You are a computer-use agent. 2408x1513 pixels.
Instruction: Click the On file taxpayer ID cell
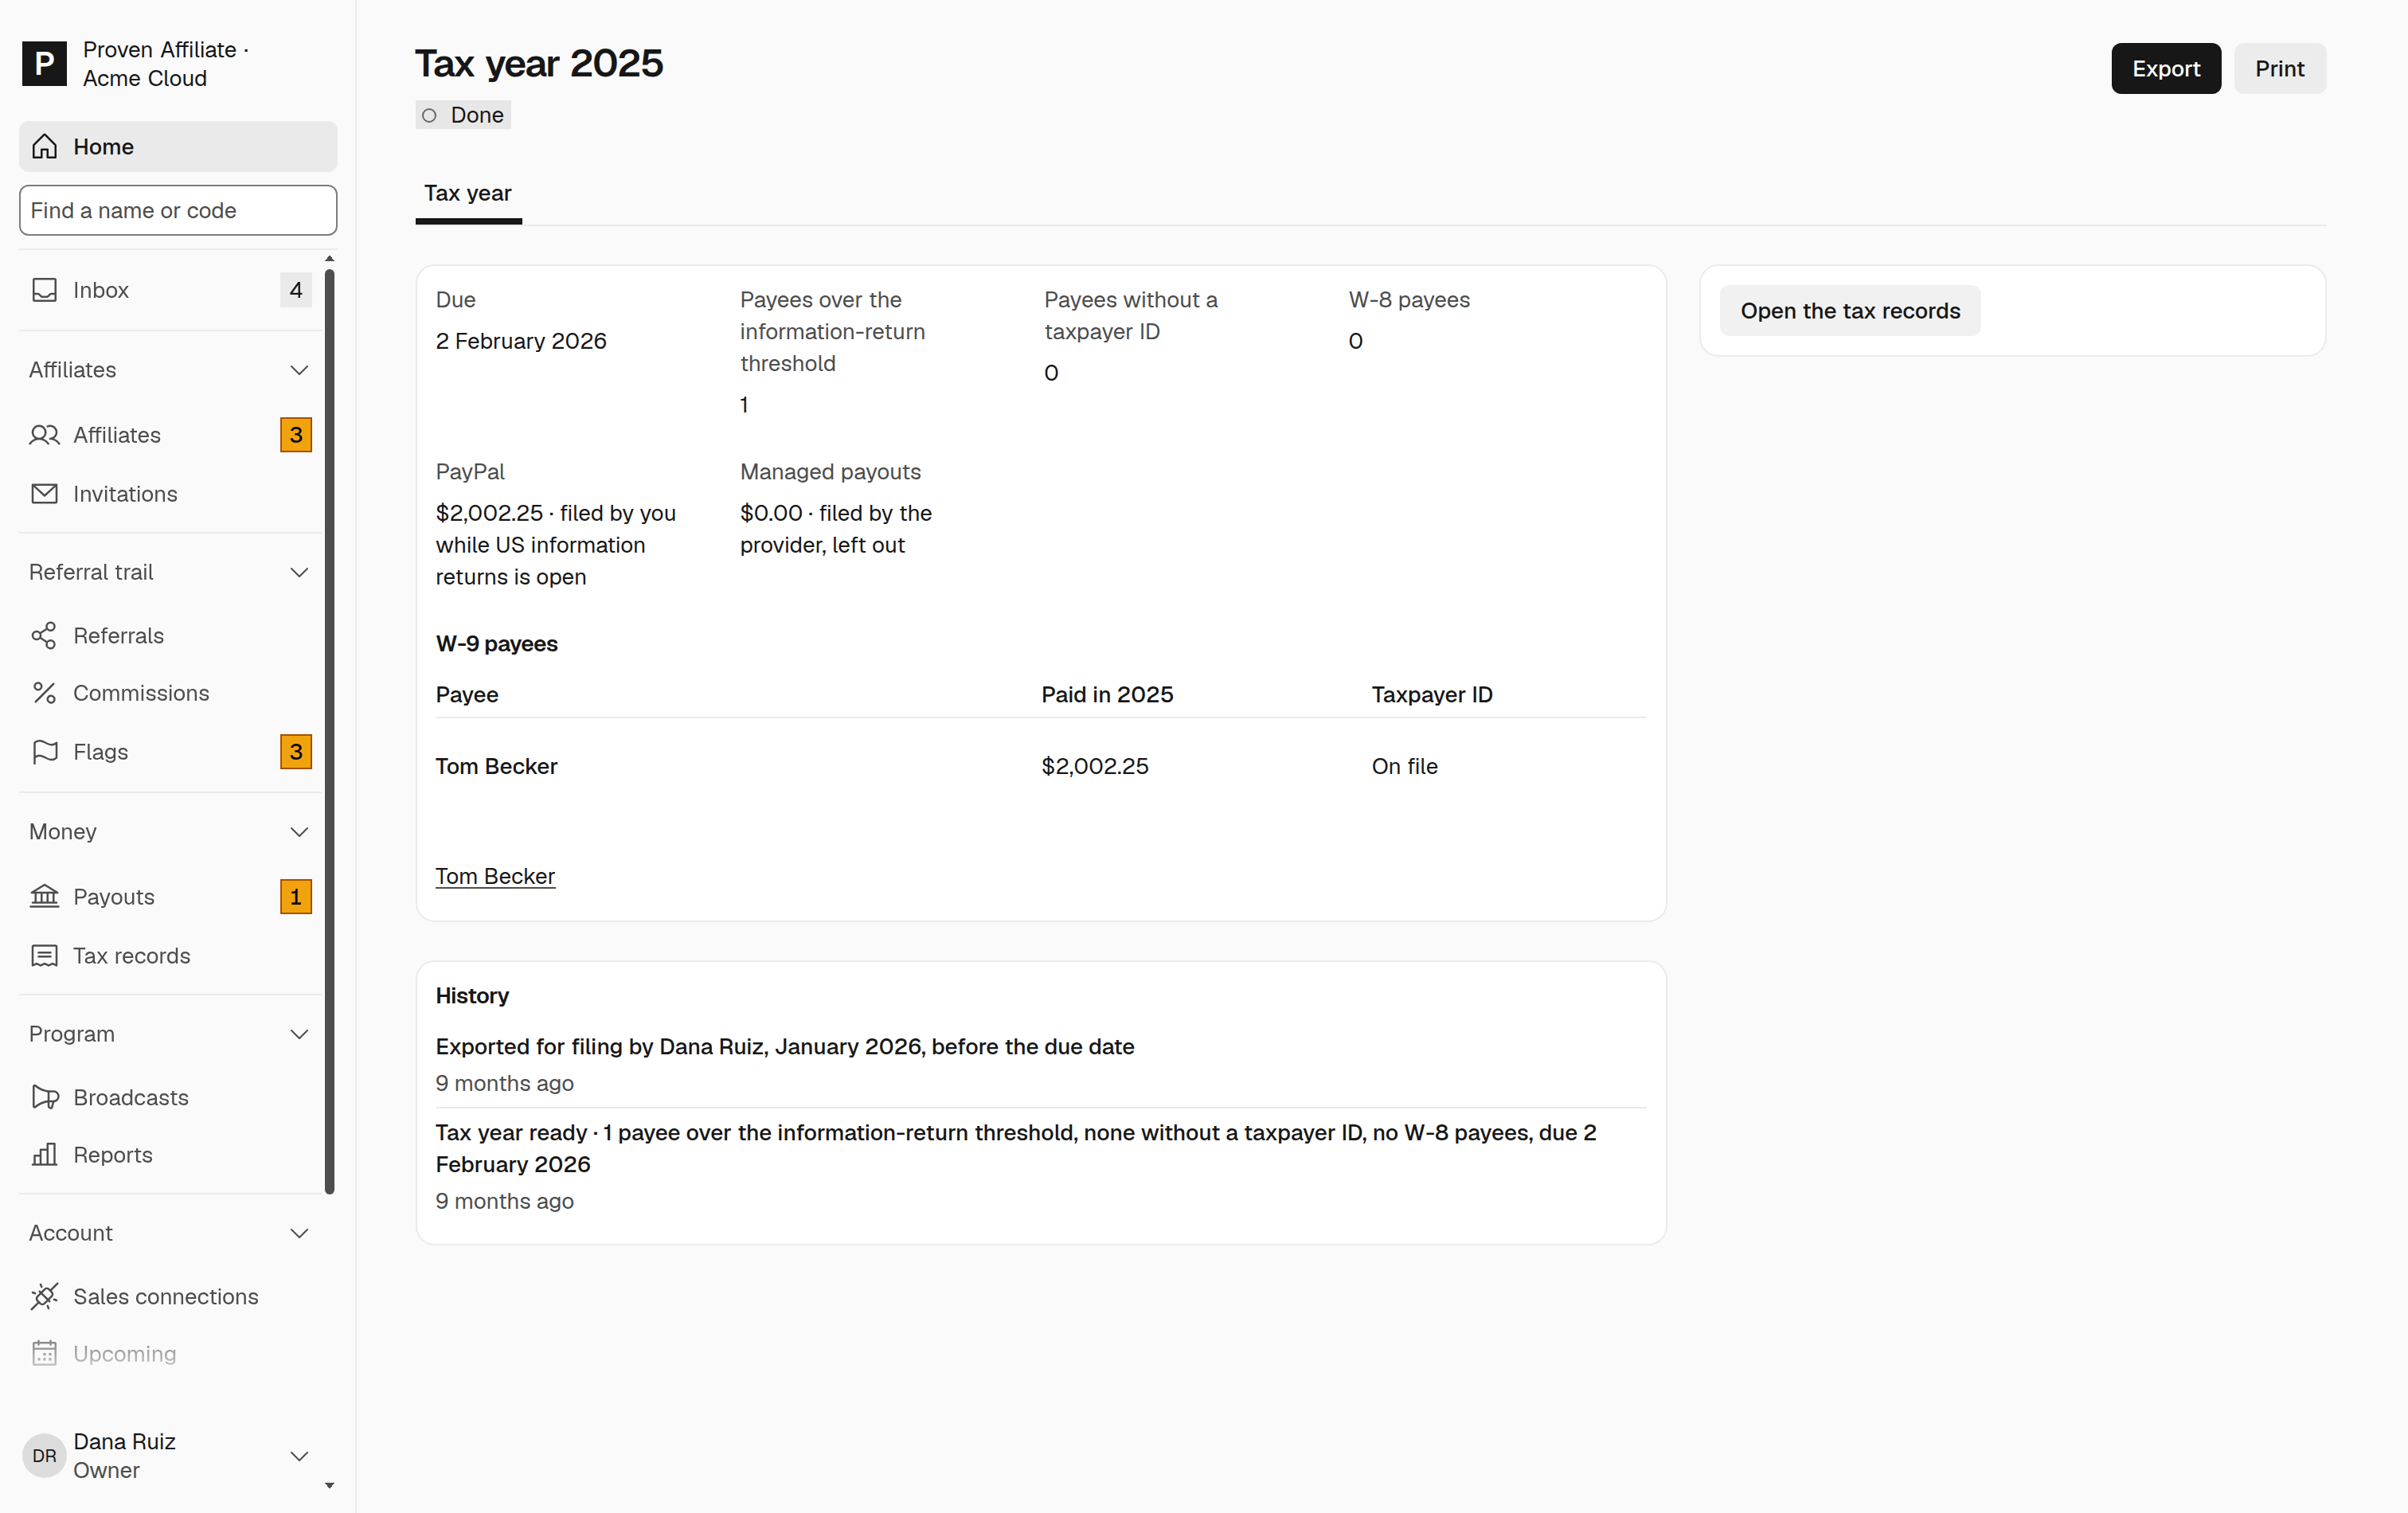(x=1404, y=767)
